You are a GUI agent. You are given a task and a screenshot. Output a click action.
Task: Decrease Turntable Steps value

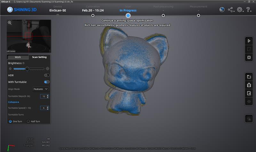(48, 97)
